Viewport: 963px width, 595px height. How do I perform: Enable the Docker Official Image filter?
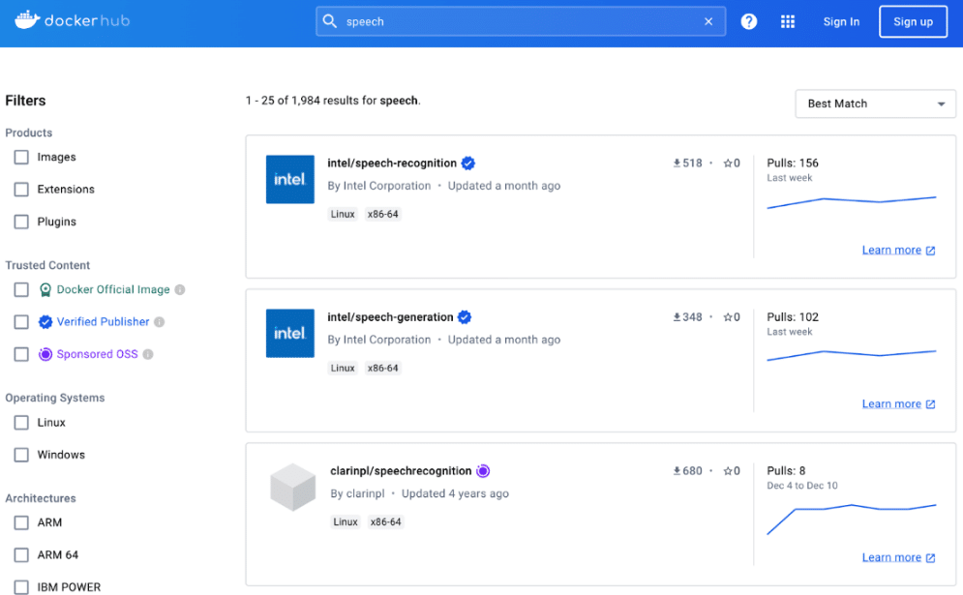[21, 290]
